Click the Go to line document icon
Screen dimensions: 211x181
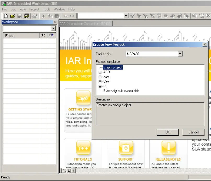pyautogui.click(x=159, y=16)
